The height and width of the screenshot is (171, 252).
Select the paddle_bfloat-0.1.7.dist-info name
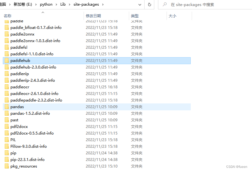point(36,28)
